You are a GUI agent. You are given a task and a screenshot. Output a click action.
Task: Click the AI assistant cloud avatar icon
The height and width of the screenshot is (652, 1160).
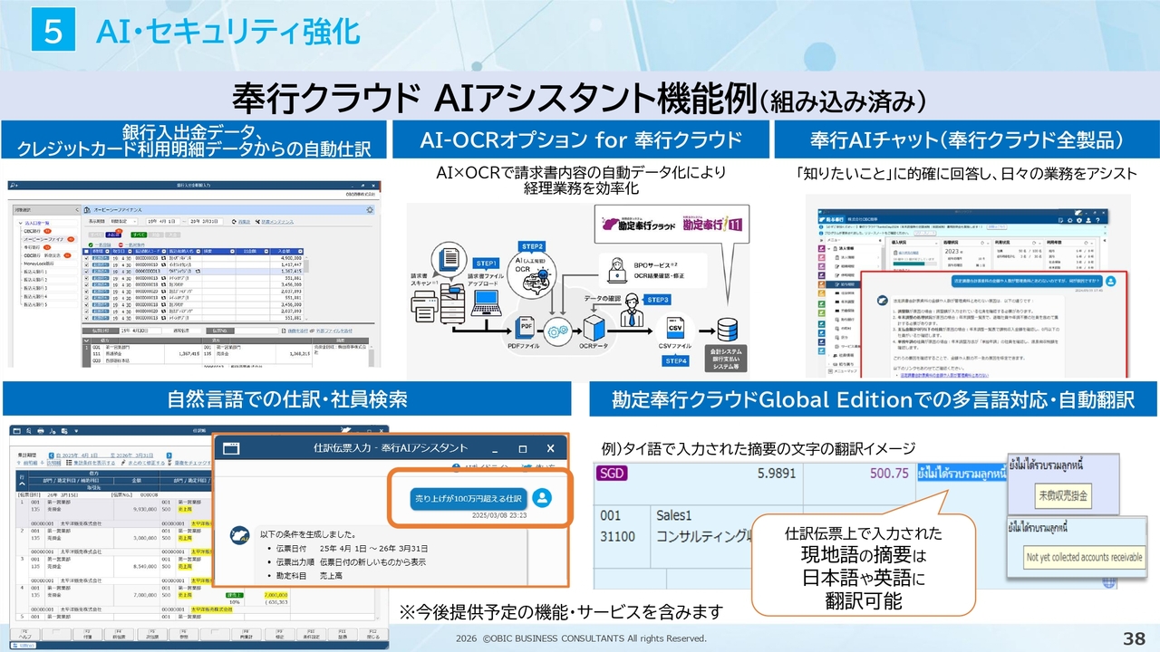[239, 534]
